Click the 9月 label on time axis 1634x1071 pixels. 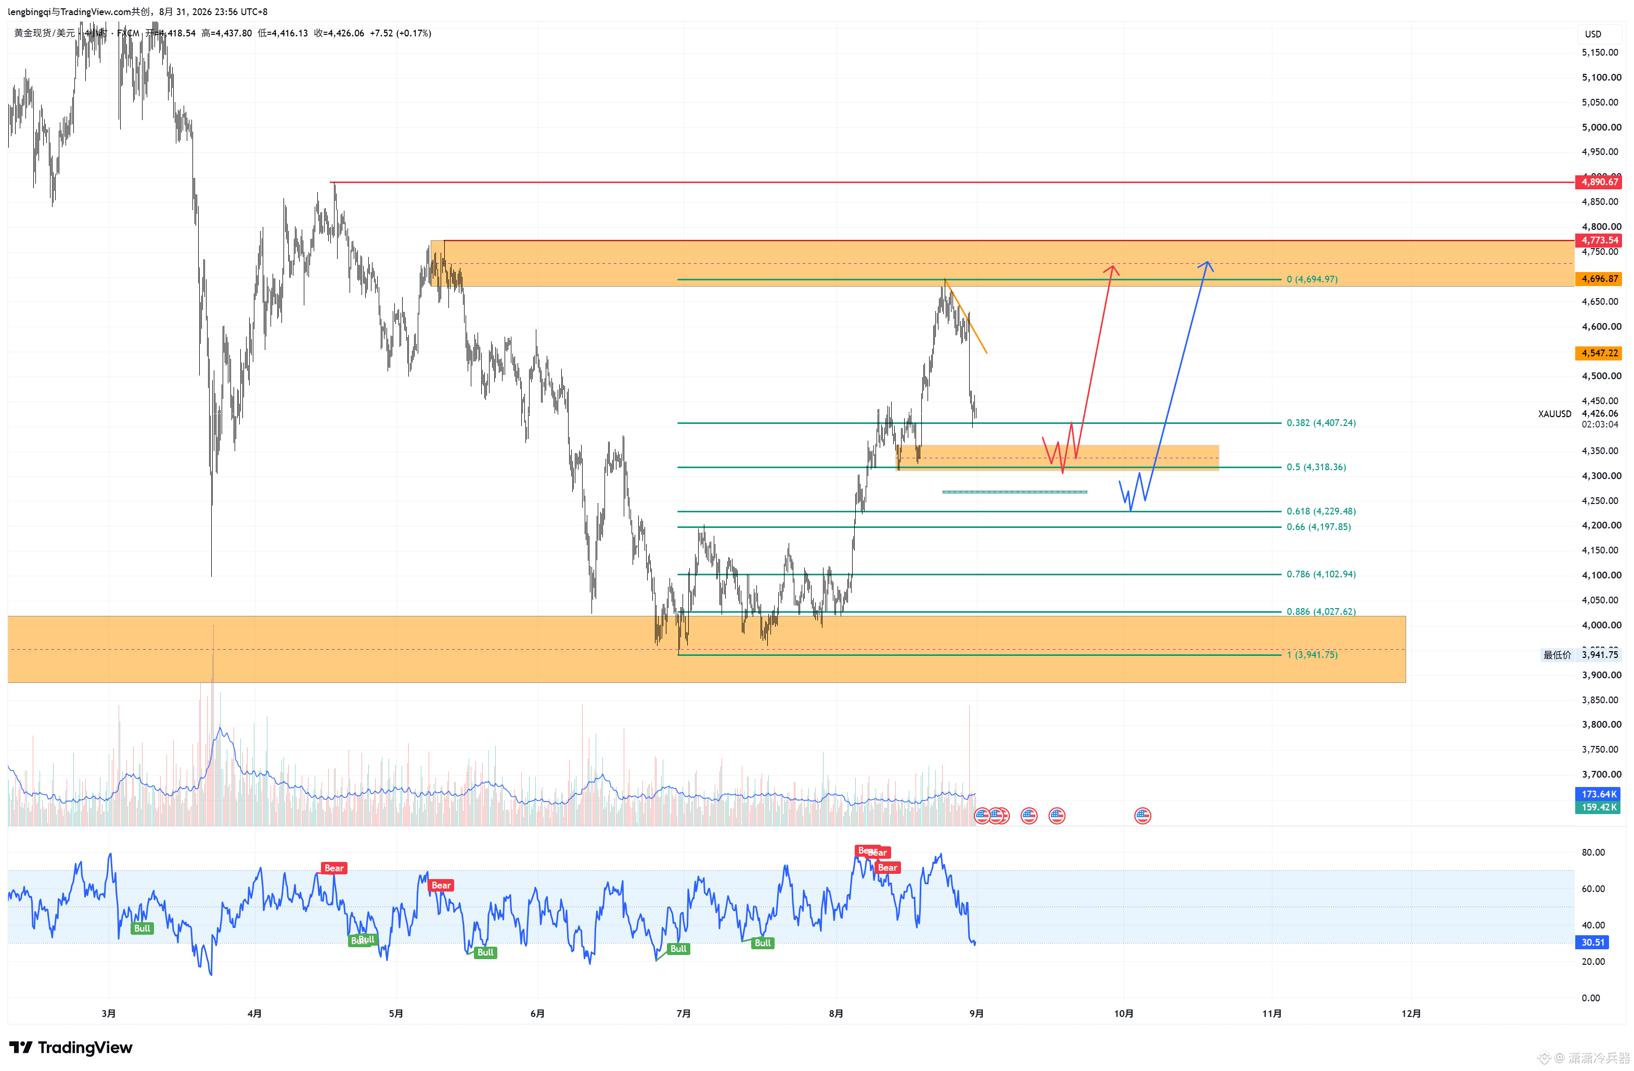[976, 1013]
